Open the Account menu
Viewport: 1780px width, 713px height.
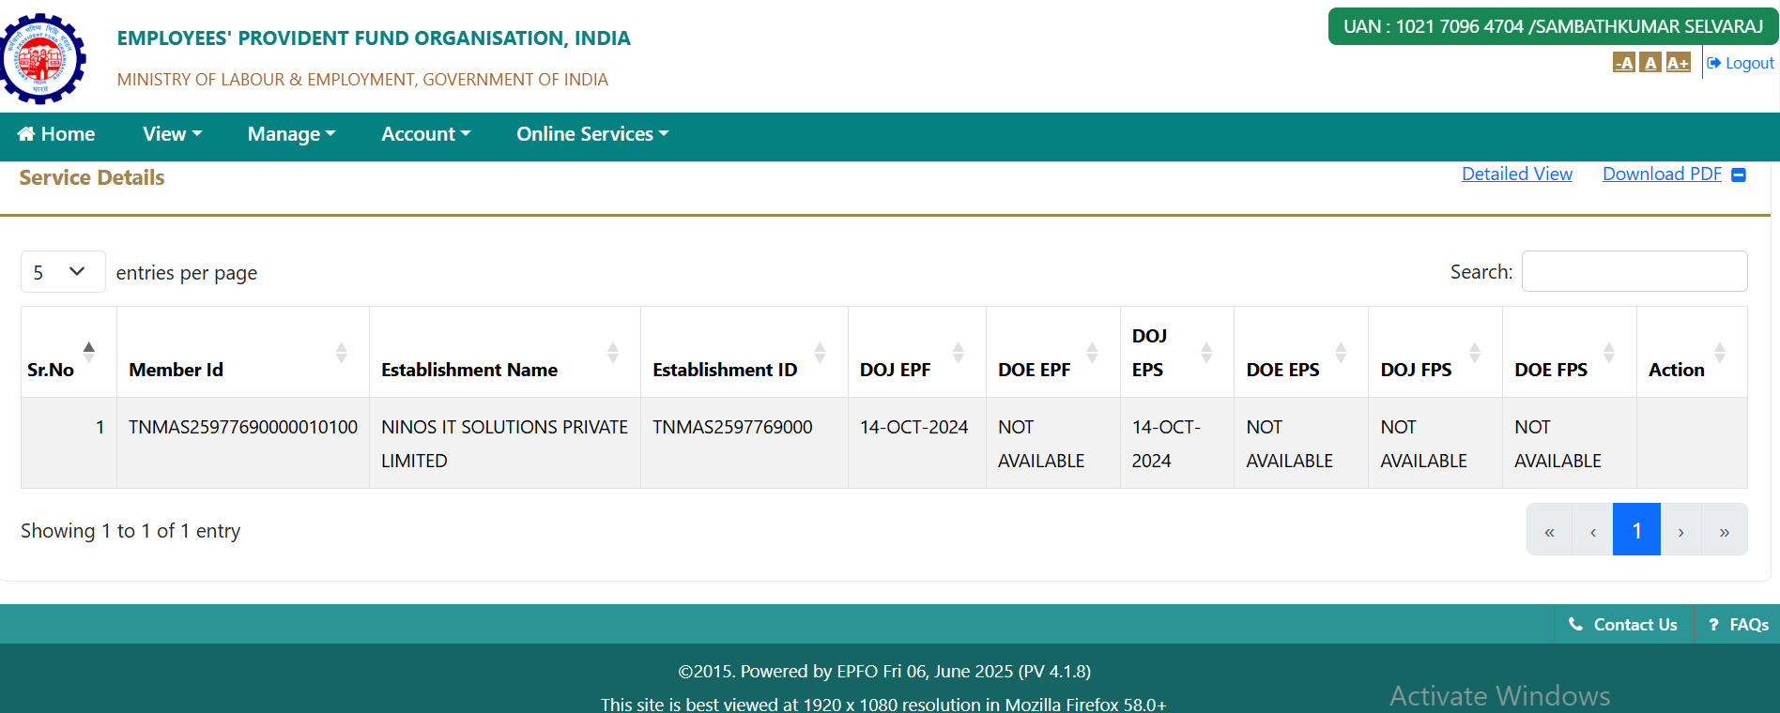coord(425,134)
